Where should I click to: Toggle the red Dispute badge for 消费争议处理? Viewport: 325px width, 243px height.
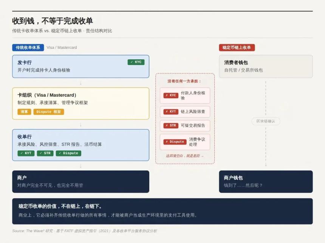174,142
